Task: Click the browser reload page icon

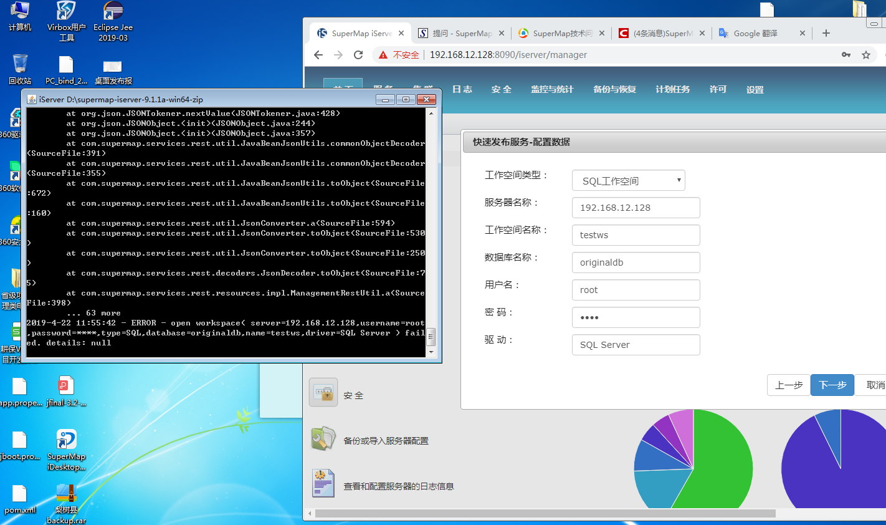Action: [358, 55]
